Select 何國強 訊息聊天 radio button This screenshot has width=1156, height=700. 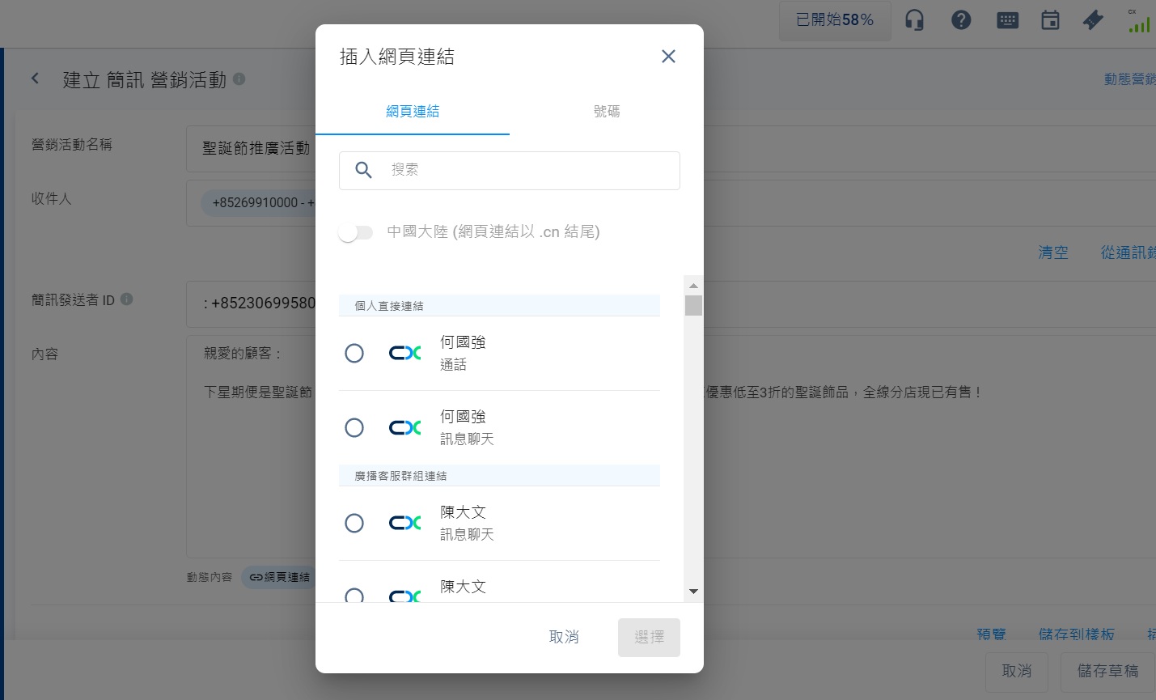[354, 428]
